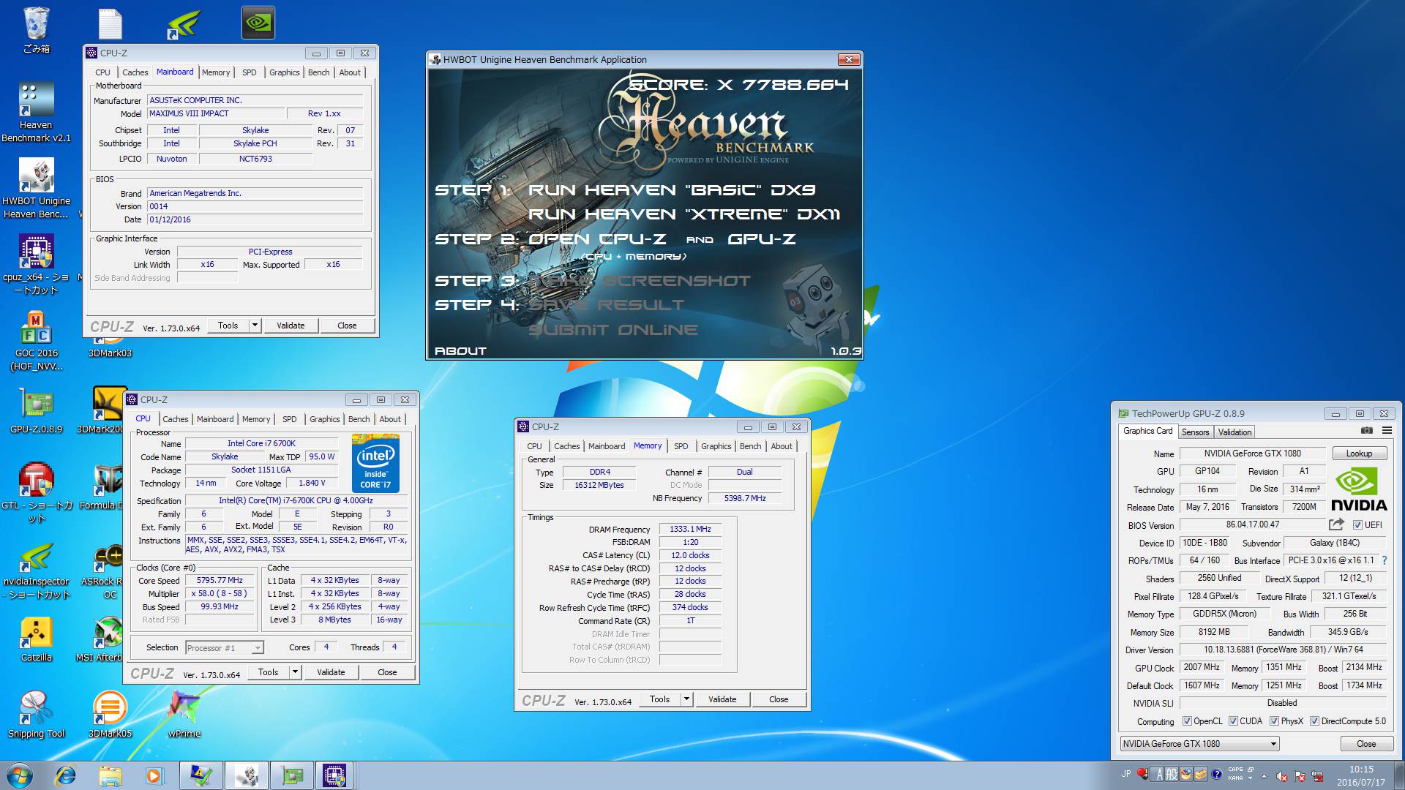
Task: Click Submit Online in HWBOT Heaven
Action: 612,330
